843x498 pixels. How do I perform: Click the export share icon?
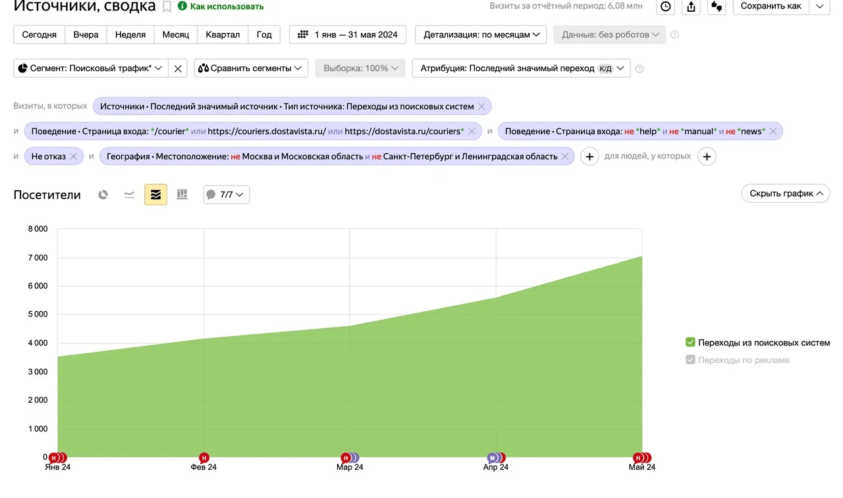(x=691, y=7)
